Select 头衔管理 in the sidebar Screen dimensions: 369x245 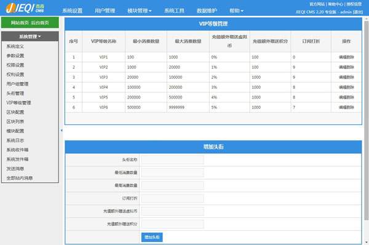[15, 94]
